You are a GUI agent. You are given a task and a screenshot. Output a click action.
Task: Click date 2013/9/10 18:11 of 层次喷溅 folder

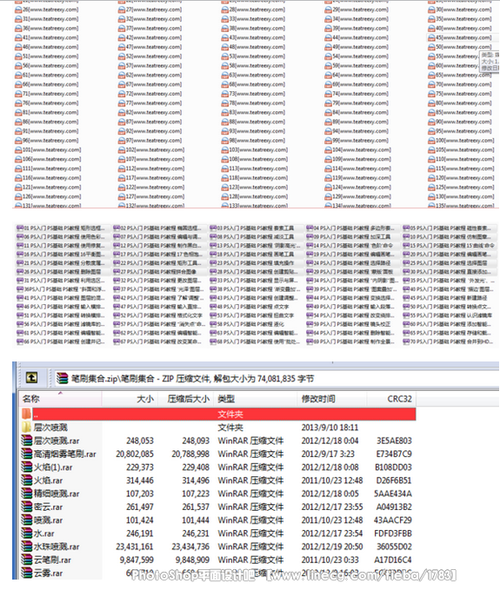click(x=330, y=428)
